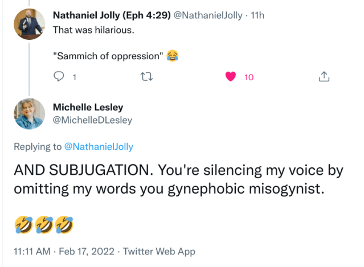Image resolution: width=364 pixels, height=267 pixels.
Task: Click the reply count of 1
Action: 74,77
